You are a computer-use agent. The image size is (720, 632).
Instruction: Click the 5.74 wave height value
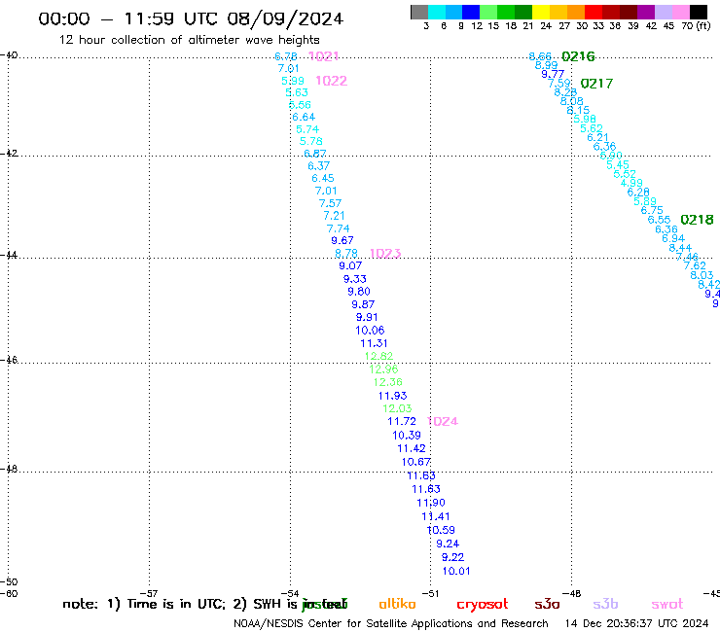click(x=307, y=129)
